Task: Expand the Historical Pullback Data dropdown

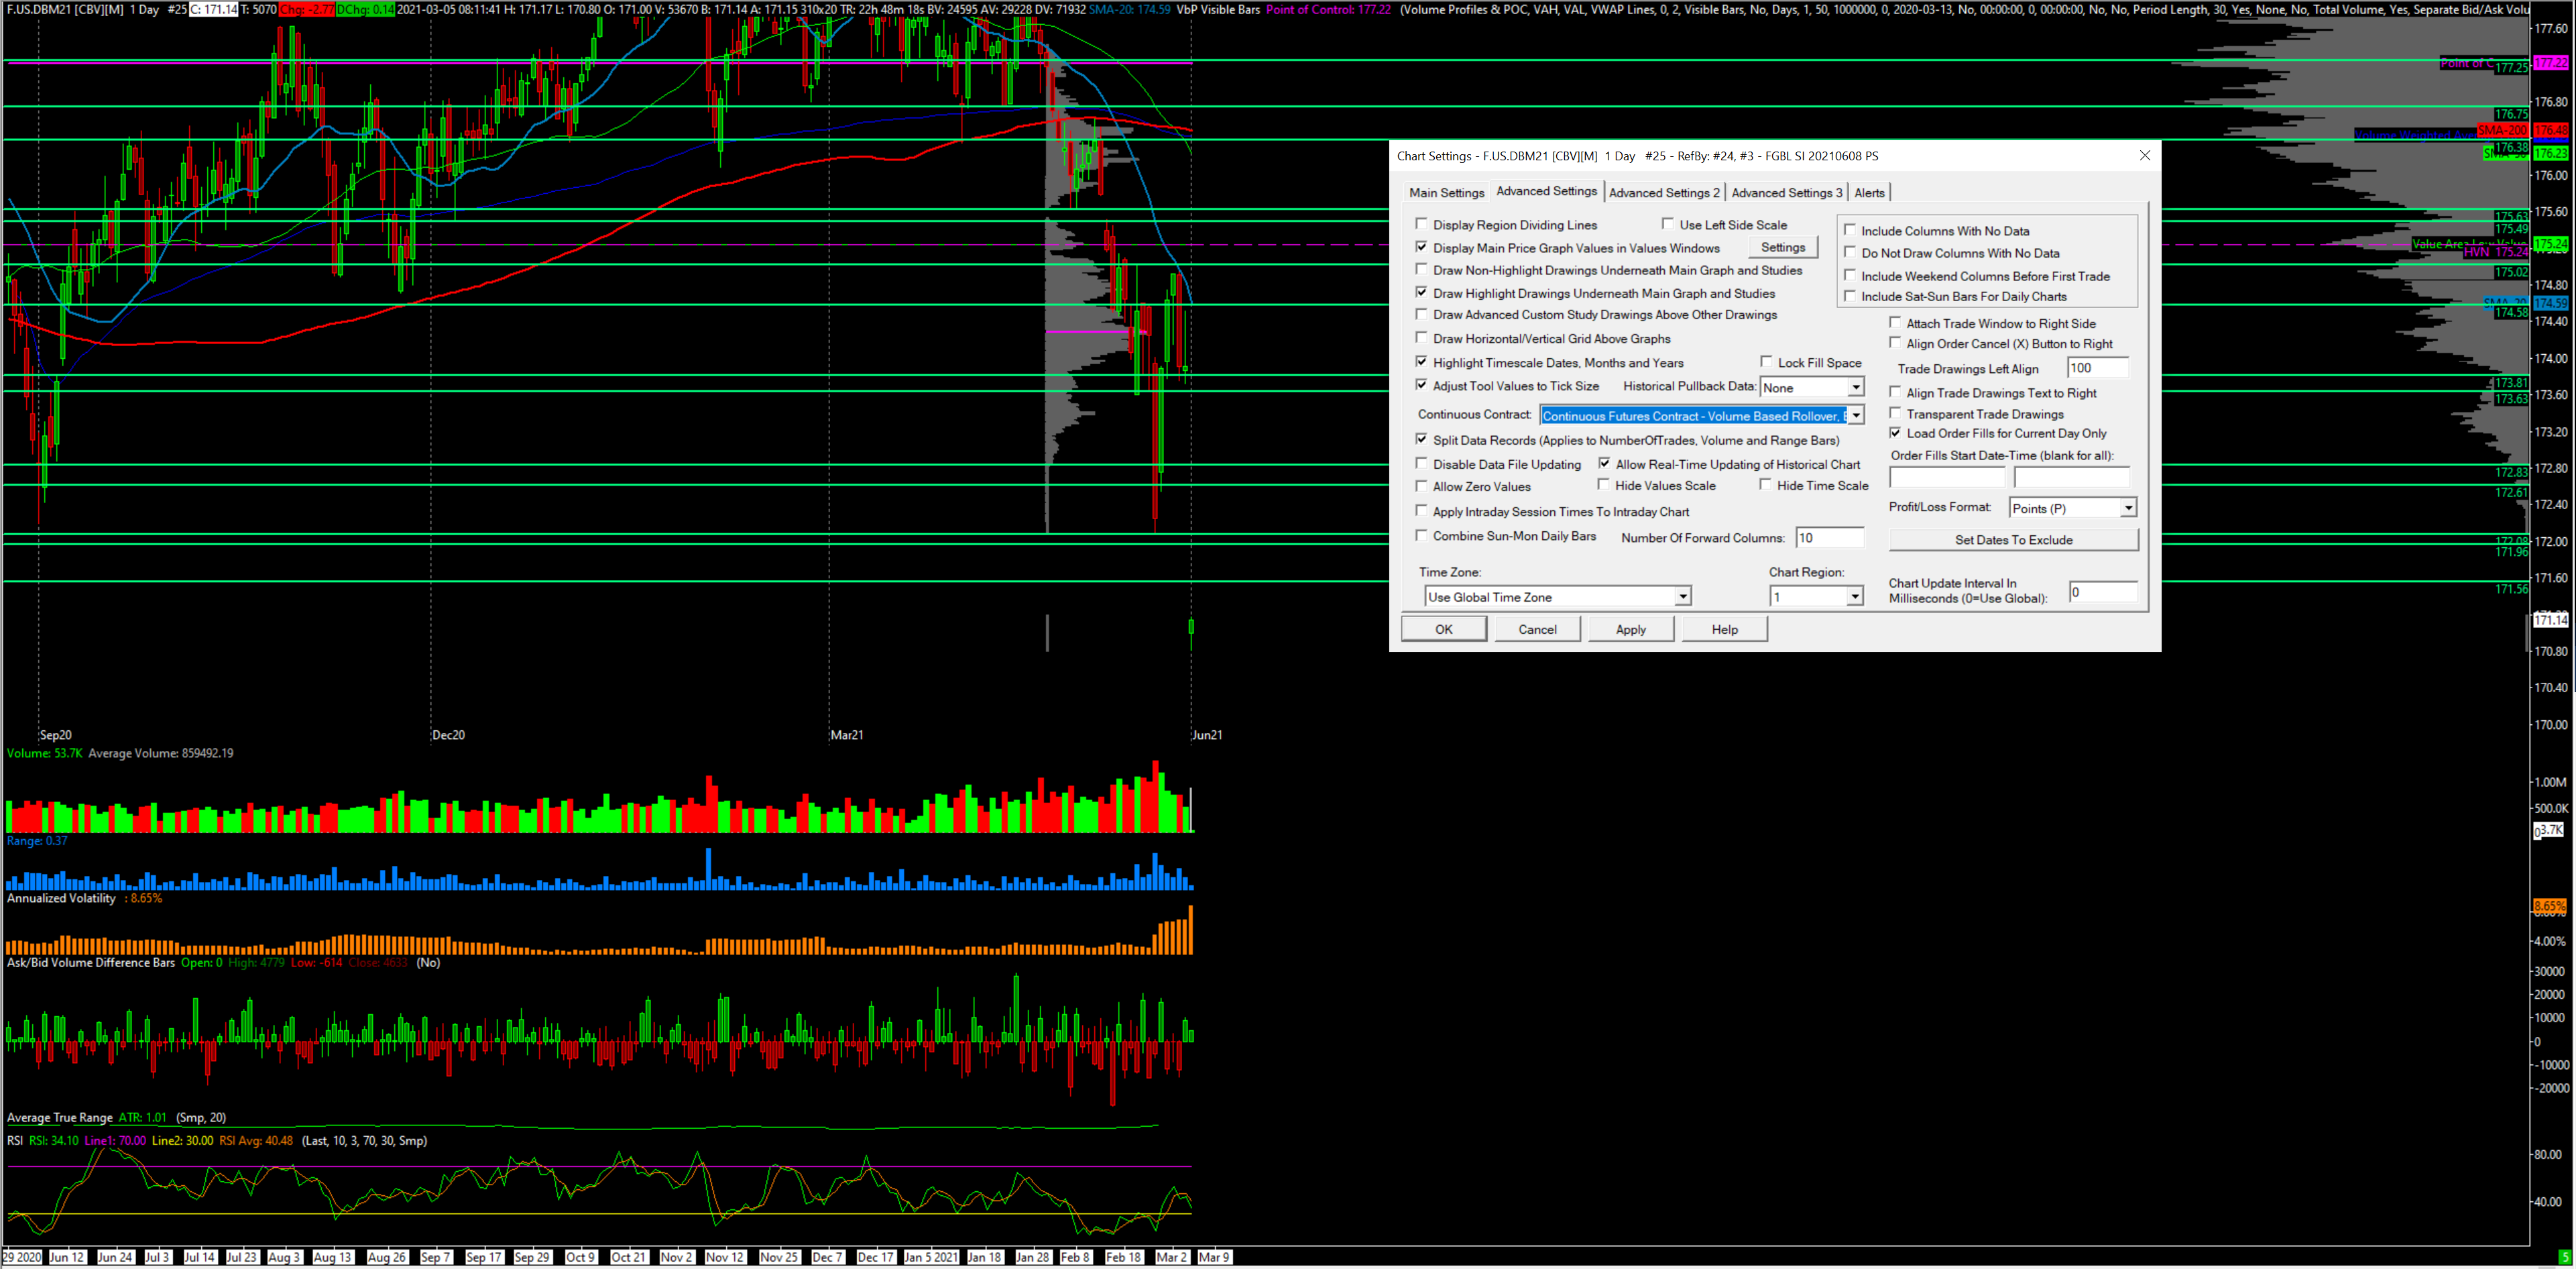Action: tap(1855, 387)
